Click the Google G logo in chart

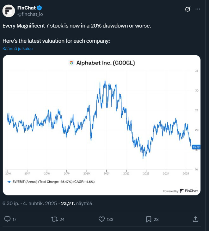point(71,63)
